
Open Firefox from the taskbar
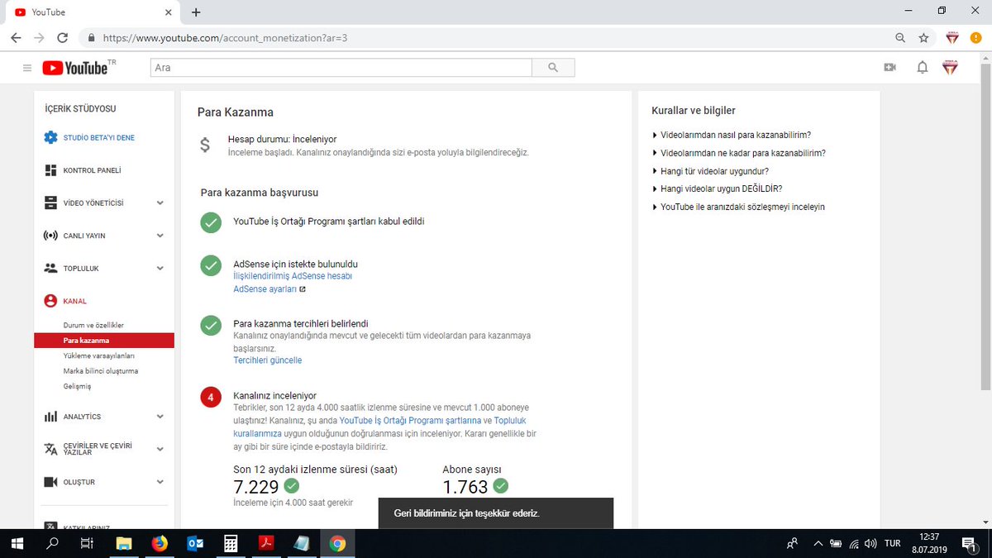tap(160, 543)
